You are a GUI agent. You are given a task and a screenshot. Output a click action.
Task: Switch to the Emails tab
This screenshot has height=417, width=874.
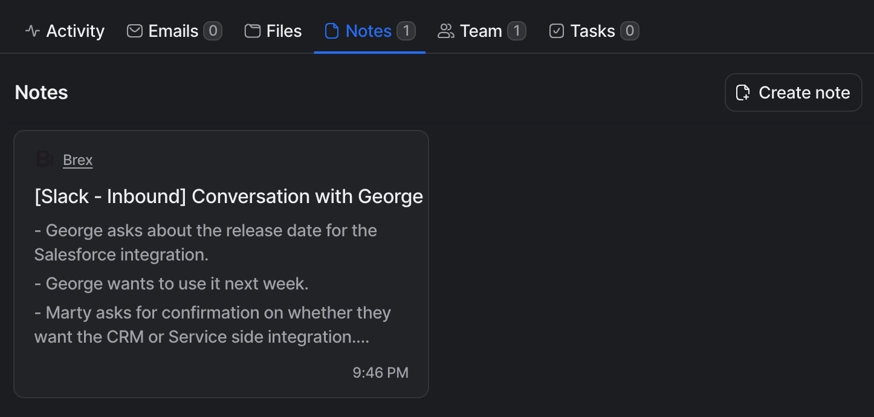tap(173, 31)
